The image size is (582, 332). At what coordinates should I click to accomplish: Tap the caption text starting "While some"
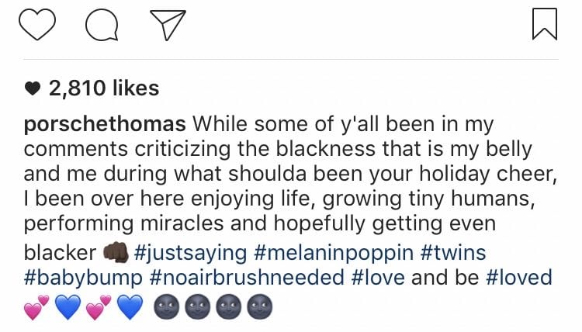[342, 124]
